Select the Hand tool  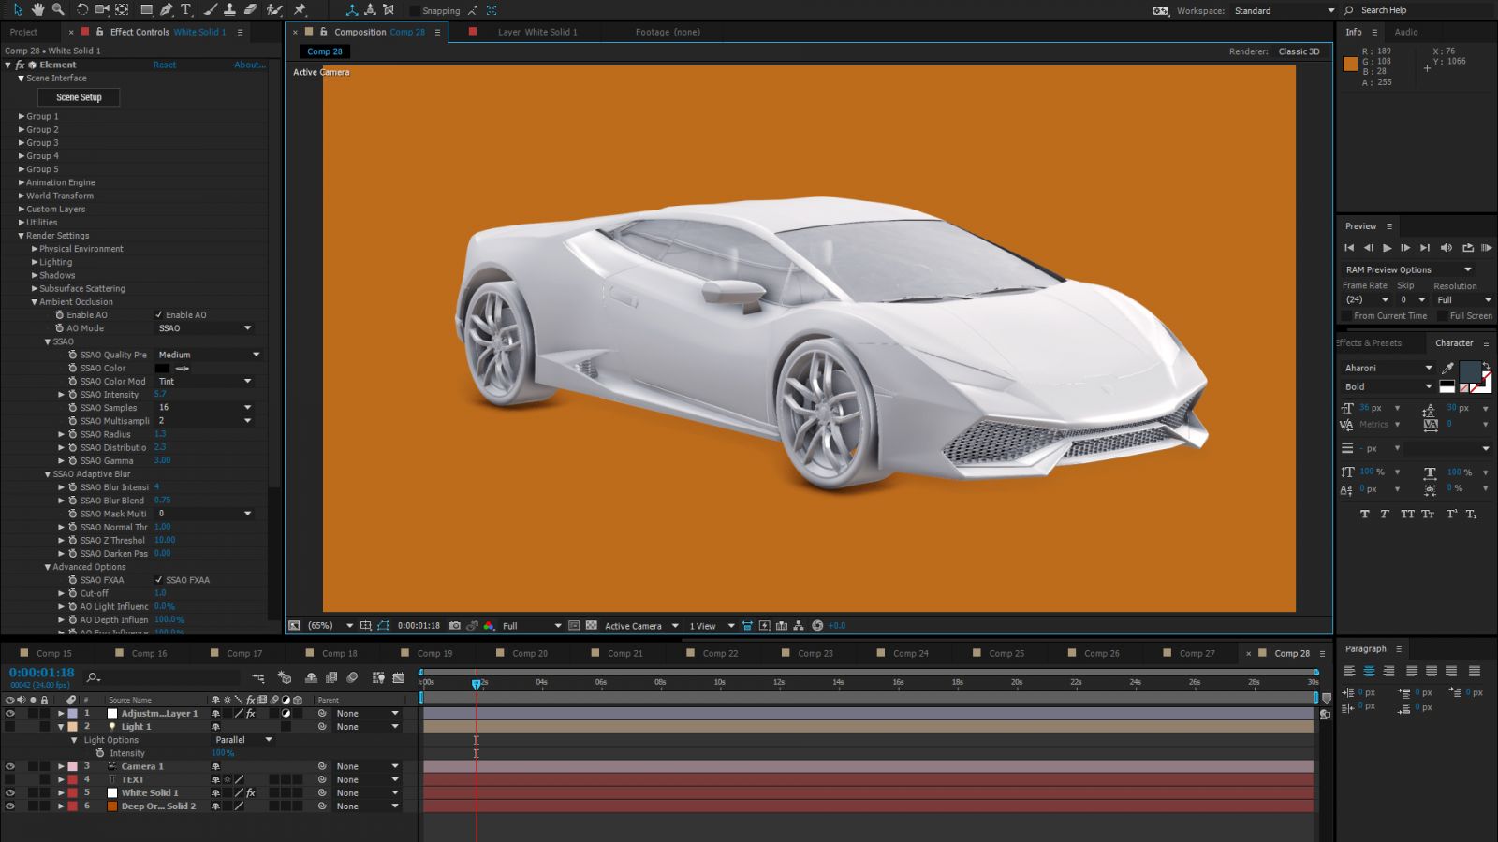(37, 10)
